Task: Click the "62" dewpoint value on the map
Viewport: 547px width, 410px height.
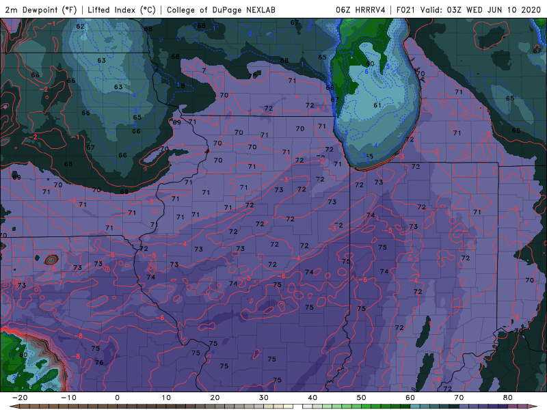Action: (80, 26)
